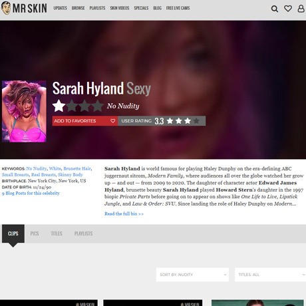Click the first white nudity rating star
The width and height of the screenshot is (306, 306).
click(59, 106)
